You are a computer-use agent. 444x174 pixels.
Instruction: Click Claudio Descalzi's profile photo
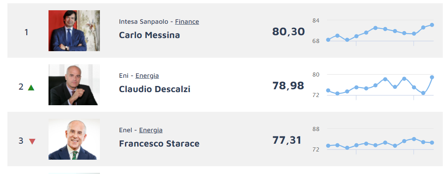click(x=74, y=85)
